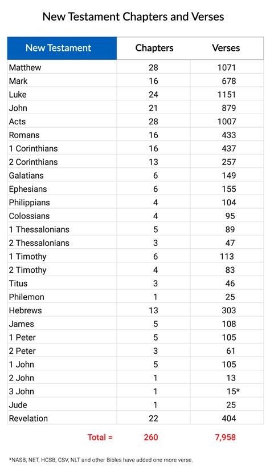Select Luke's verse count 1151
270x469 pixels.
point(227,95)
